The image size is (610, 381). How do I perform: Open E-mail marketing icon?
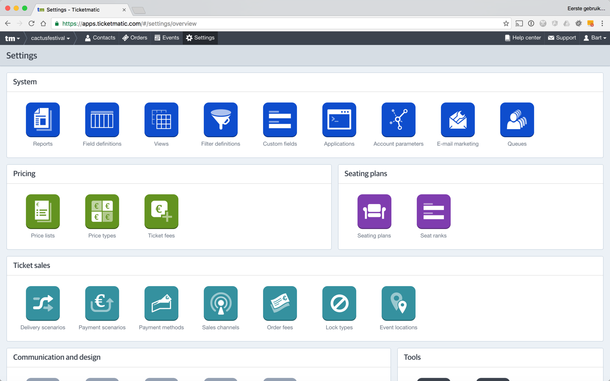[458, 120]
